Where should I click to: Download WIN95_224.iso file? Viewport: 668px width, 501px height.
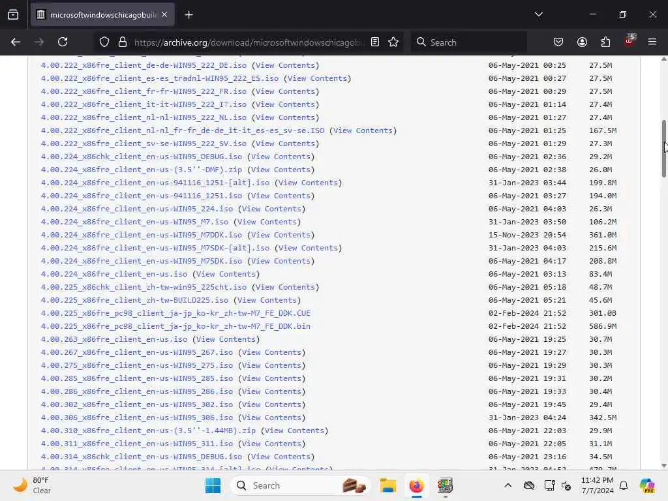[x=137, y=209]
